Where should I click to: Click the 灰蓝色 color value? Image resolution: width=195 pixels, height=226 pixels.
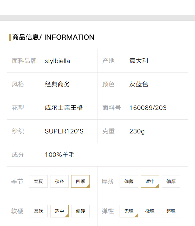(x=139, y=84)
